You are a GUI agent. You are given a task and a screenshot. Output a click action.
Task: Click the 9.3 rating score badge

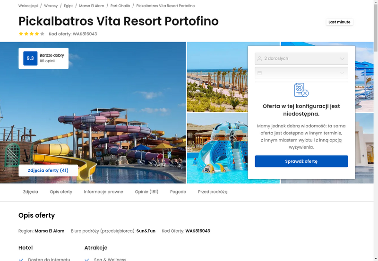pos(30,58)
